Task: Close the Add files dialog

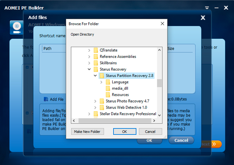Action: click(x=203, y=18)
